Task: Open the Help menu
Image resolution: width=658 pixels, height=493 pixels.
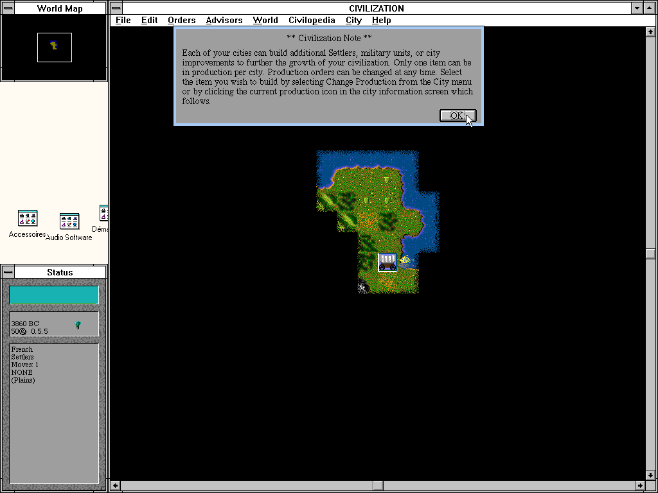Action: (381, 20)
